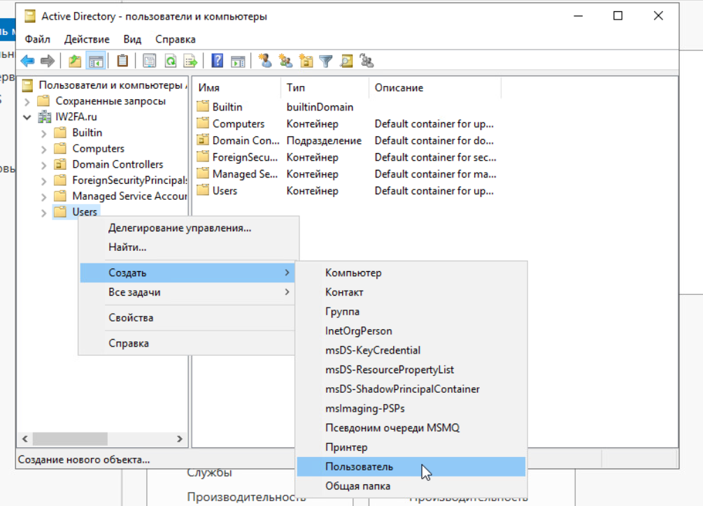This screenshot has height=506, width=703.
Task: Click the find objects toolbar icon
Action: [x=346, y=61]
